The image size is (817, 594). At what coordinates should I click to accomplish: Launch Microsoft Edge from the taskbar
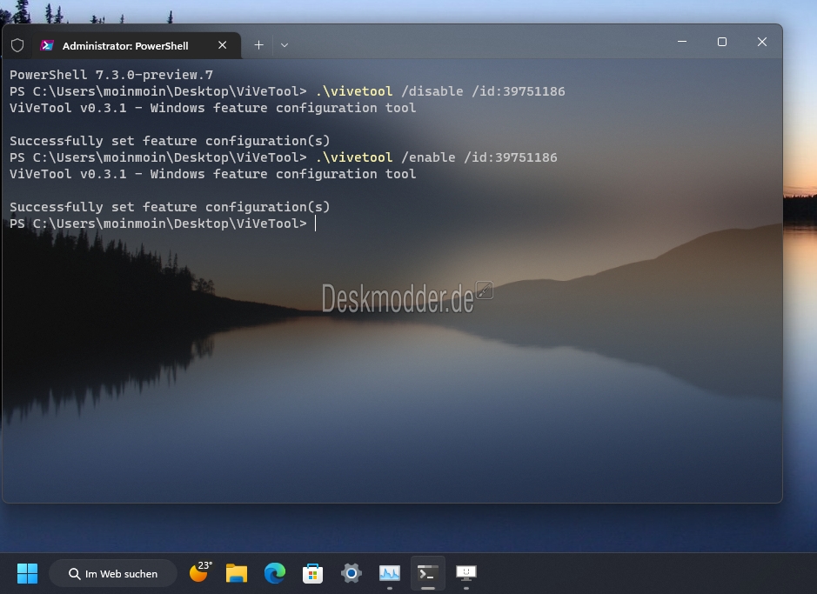275,573
